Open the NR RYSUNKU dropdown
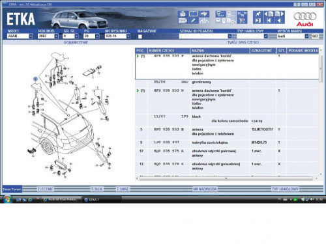Screen dimensions: 326x244 click(x=128, y=36)
